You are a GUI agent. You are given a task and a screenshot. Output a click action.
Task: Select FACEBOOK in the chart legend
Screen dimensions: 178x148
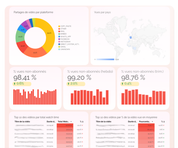[64, 39]
